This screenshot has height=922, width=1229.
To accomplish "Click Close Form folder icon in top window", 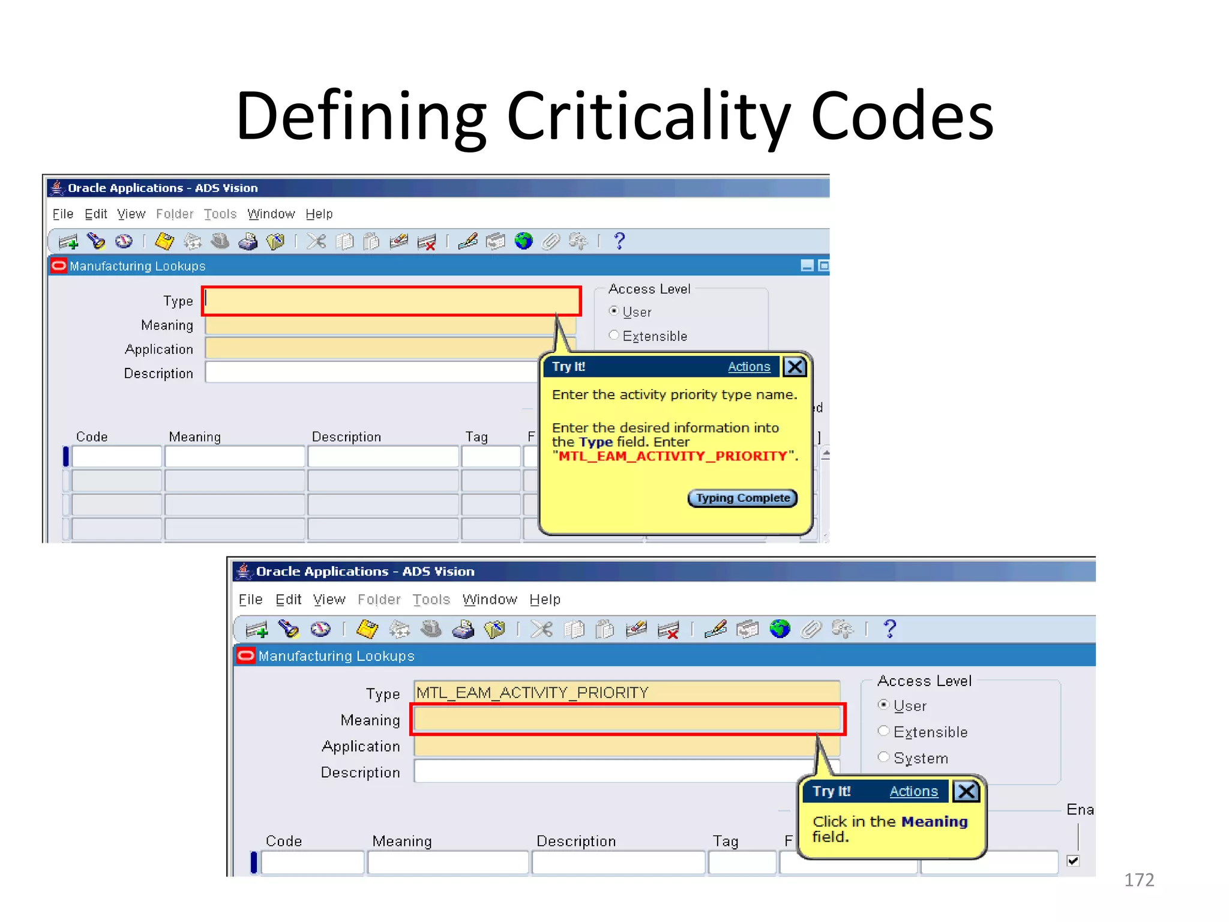I will (x=275, y=241).
